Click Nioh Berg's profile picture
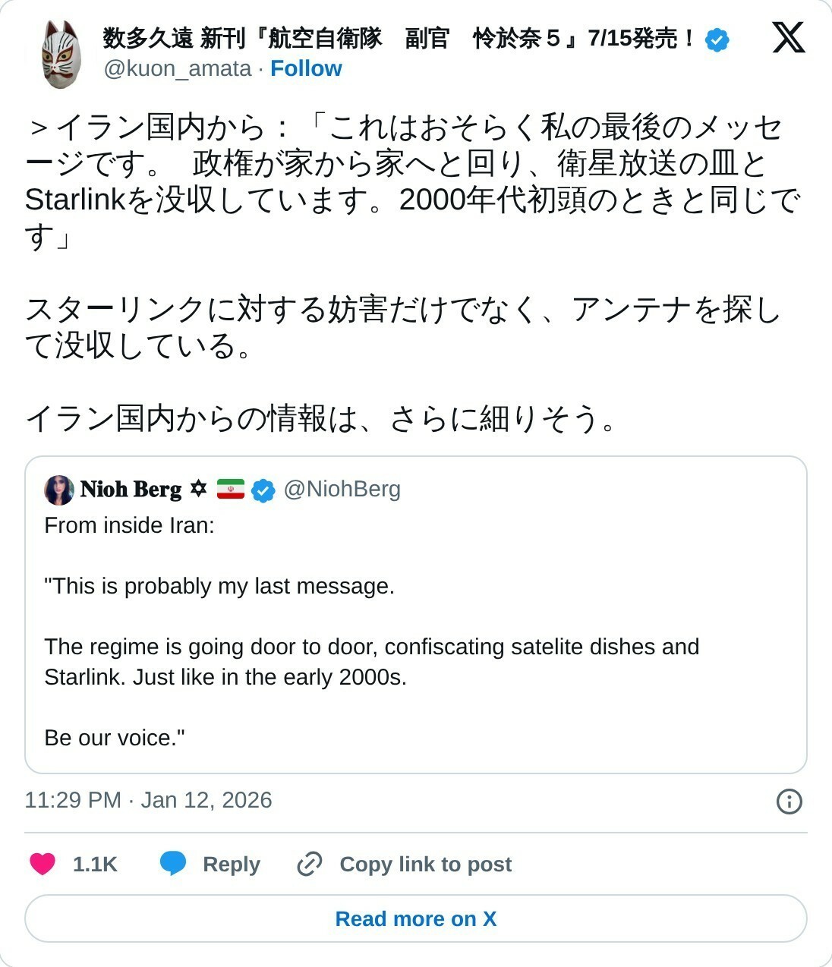The image size is (832, 967). pyautogui.click(x=59, y=490)
